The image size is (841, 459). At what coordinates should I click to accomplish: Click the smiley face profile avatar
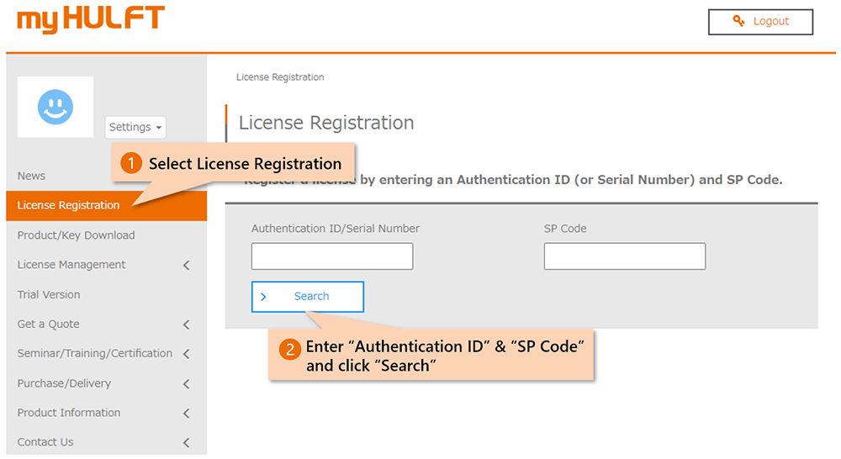[56, 108]
